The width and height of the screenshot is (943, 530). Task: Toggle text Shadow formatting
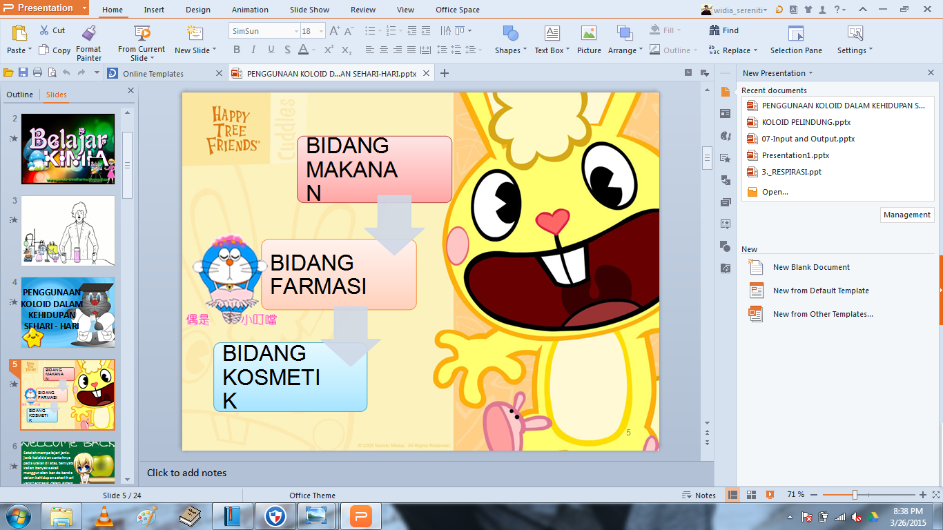tap(287, 50)
